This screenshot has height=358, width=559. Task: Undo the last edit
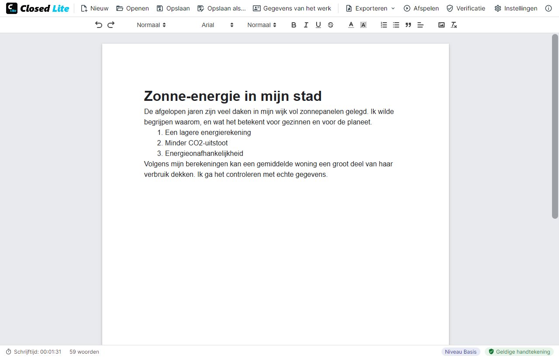coord(99,25)
